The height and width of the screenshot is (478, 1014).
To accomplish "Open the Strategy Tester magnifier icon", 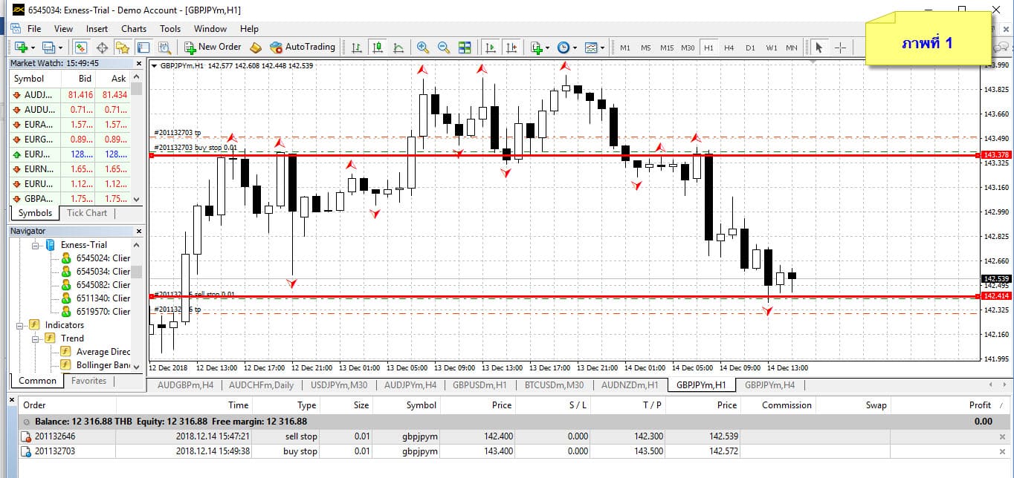I will tap(164, 48).
